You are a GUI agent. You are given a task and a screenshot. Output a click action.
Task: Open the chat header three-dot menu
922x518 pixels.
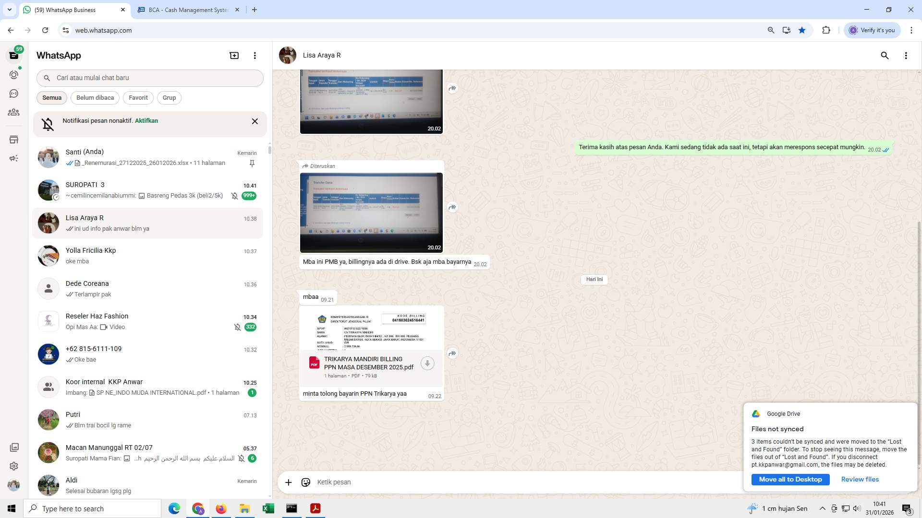[x=906, y=56]
